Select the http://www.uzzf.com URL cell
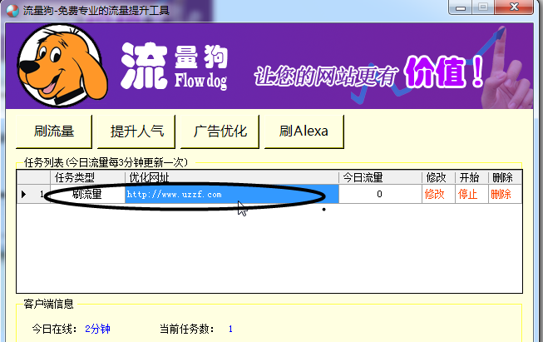 coord(232,194)
